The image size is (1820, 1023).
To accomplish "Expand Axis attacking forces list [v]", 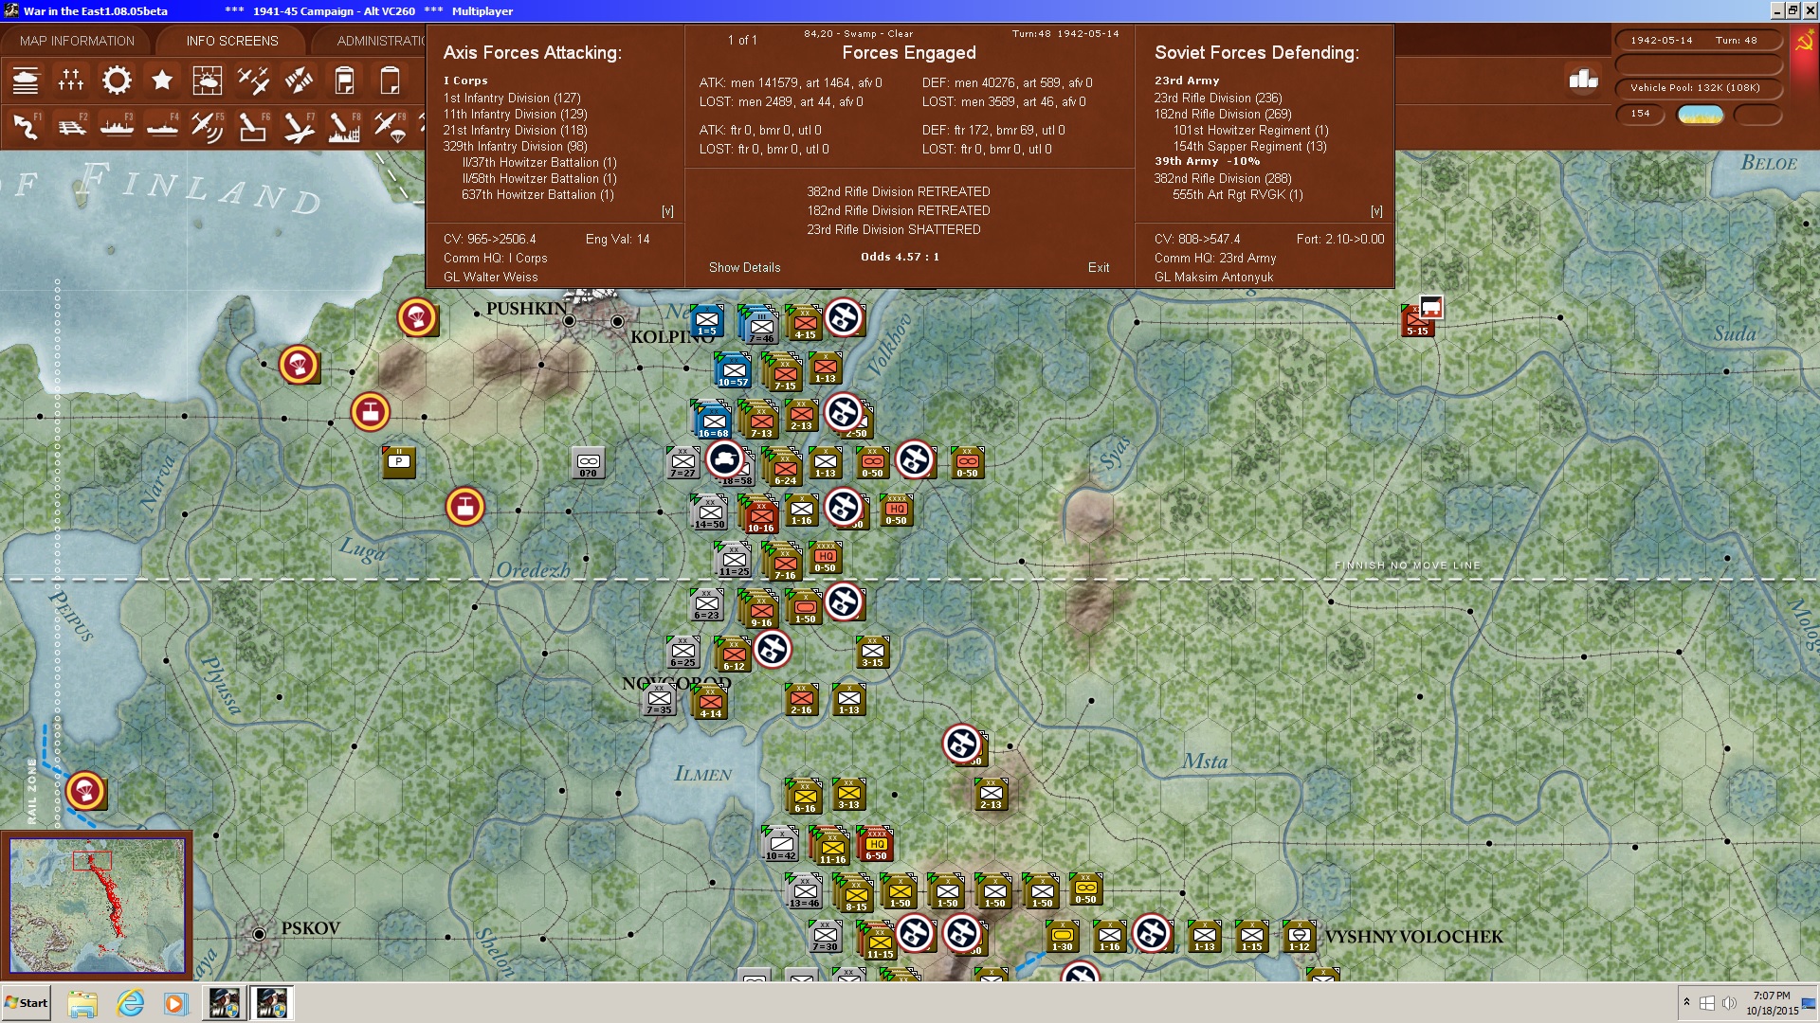I will point(667,211).
